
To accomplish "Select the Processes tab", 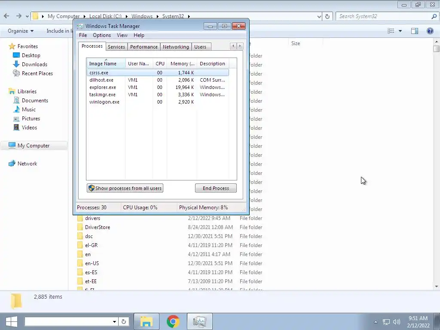I will [92, 46].
